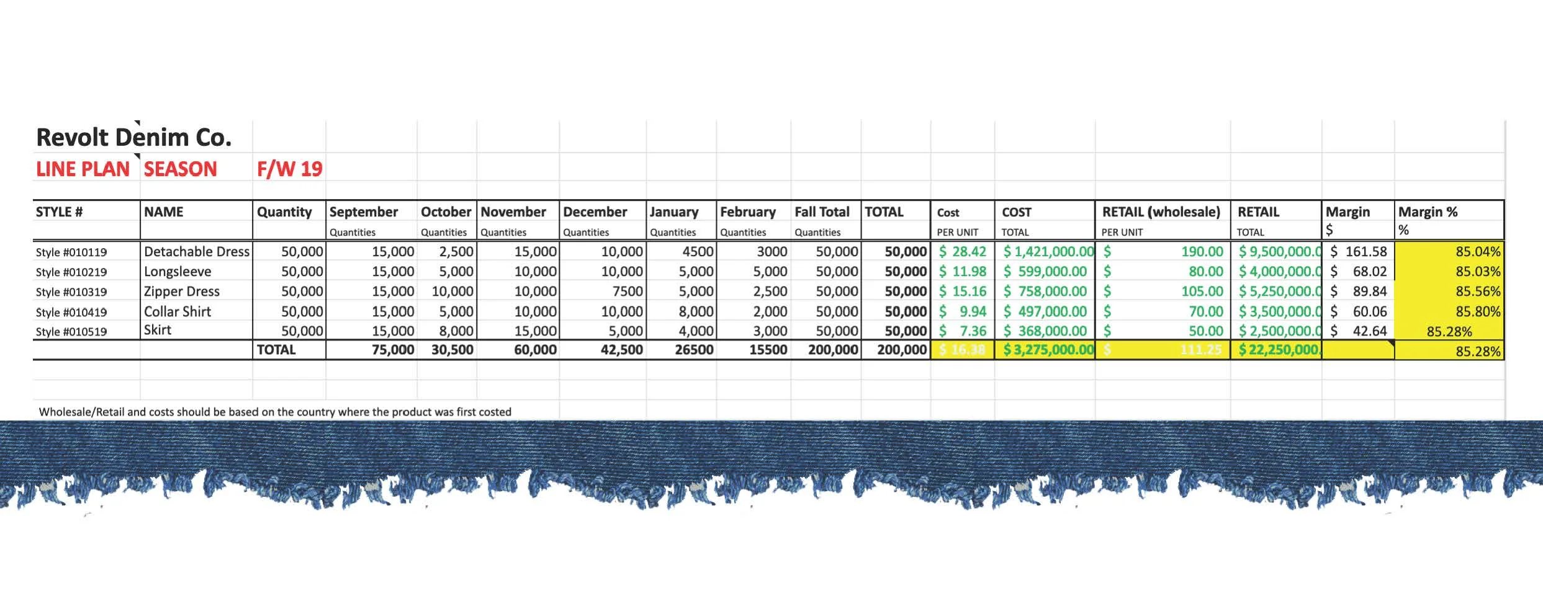Click the January column header
Screen dimensions: 1543x596
click(673, 212)
